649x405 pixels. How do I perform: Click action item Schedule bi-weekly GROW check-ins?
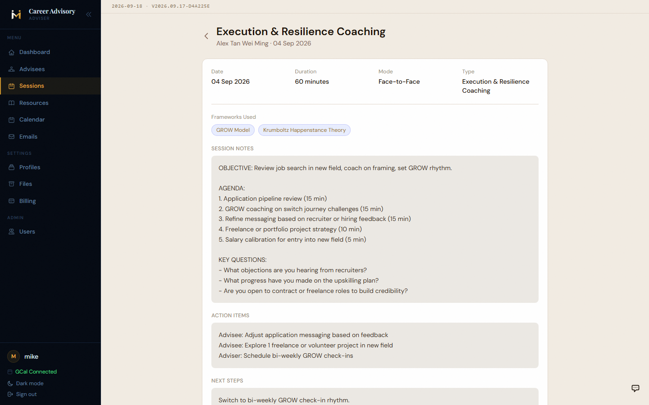click(286, 356)
